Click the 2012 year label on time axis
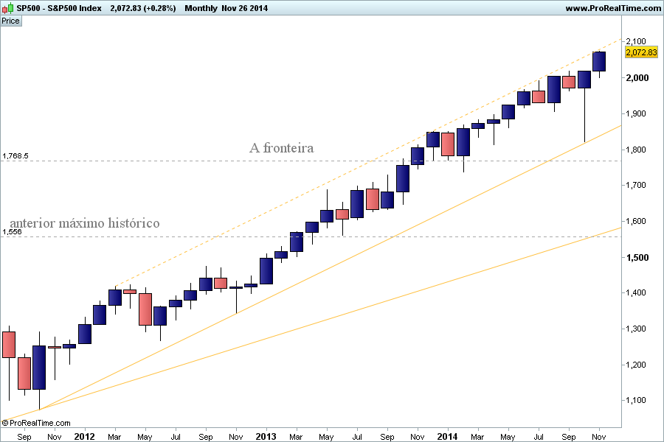Screen dimensions: 664x442 point(84,436)
